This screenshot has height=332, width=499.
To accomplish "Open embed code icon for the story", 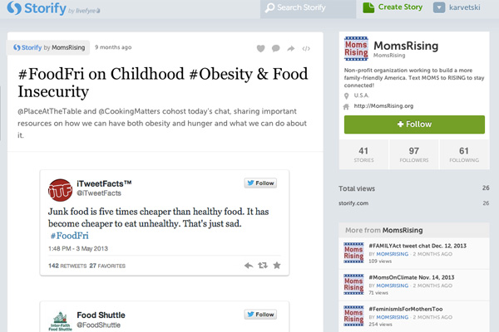I will pos(306,49).
